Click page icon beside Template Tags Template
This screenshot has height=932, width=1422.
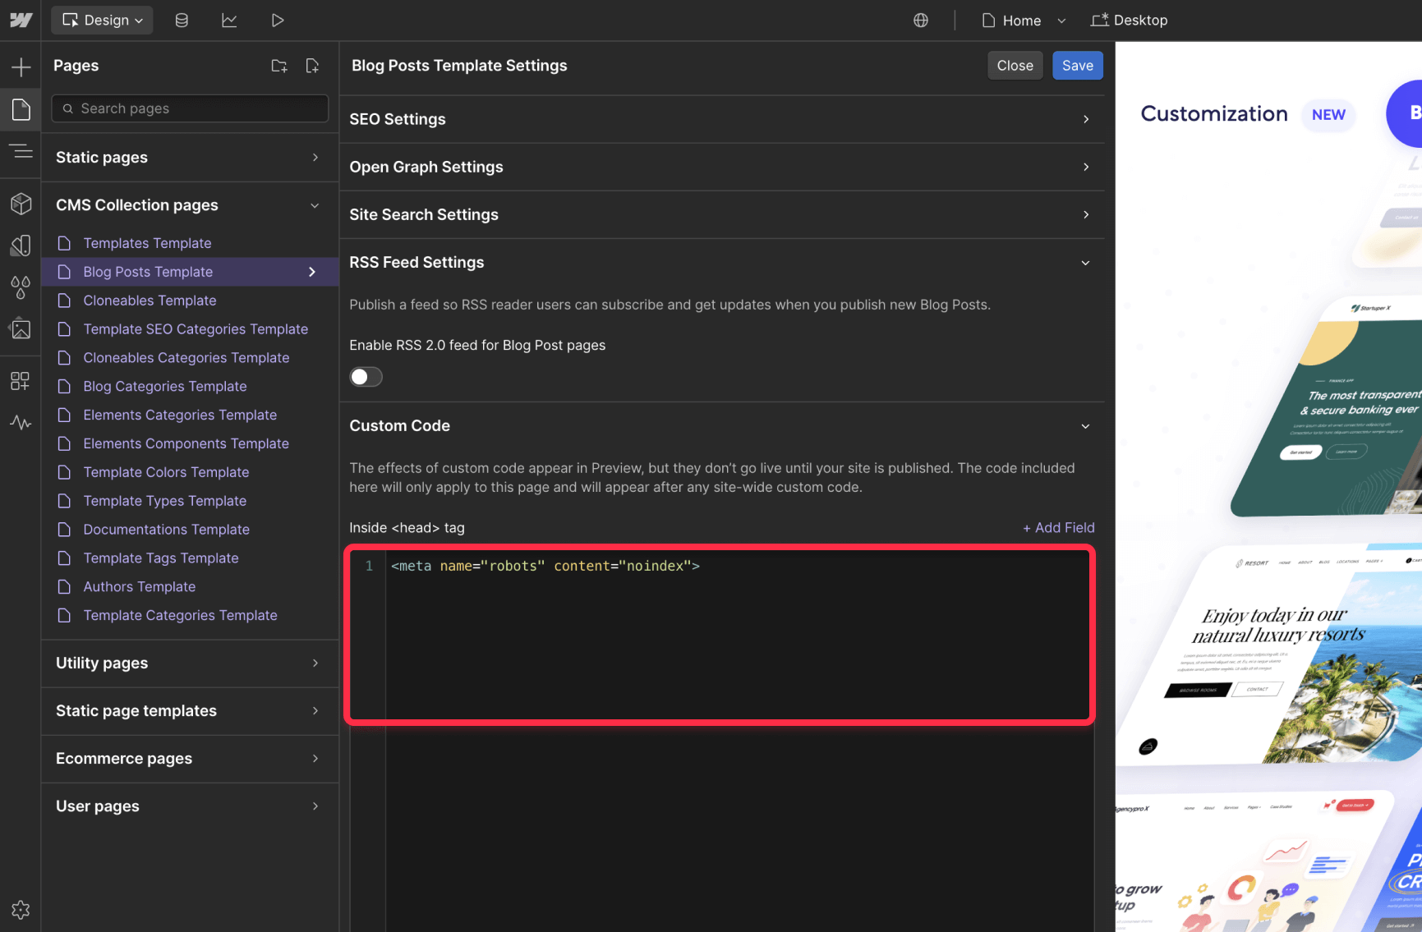tap(64, 558)
